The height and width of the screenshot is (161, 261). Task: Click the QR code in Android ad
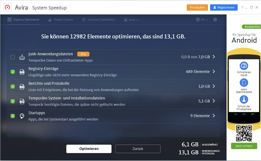(244, 133)
